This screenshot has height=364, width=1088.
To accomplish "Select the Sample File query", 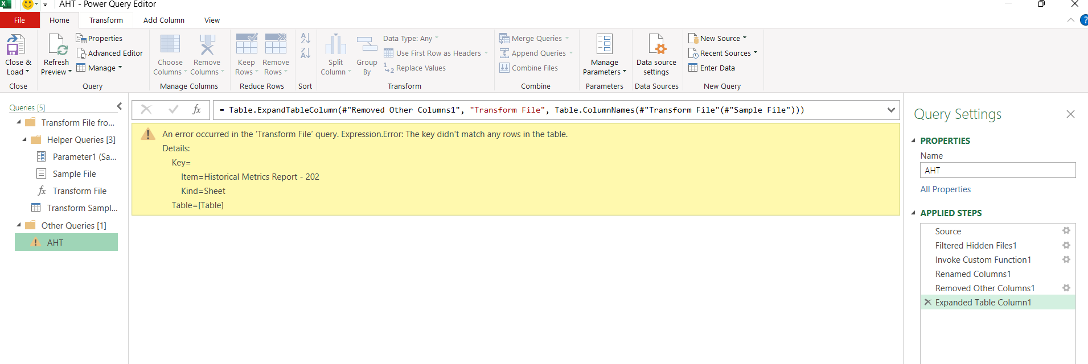I will [x=75, y=174].
